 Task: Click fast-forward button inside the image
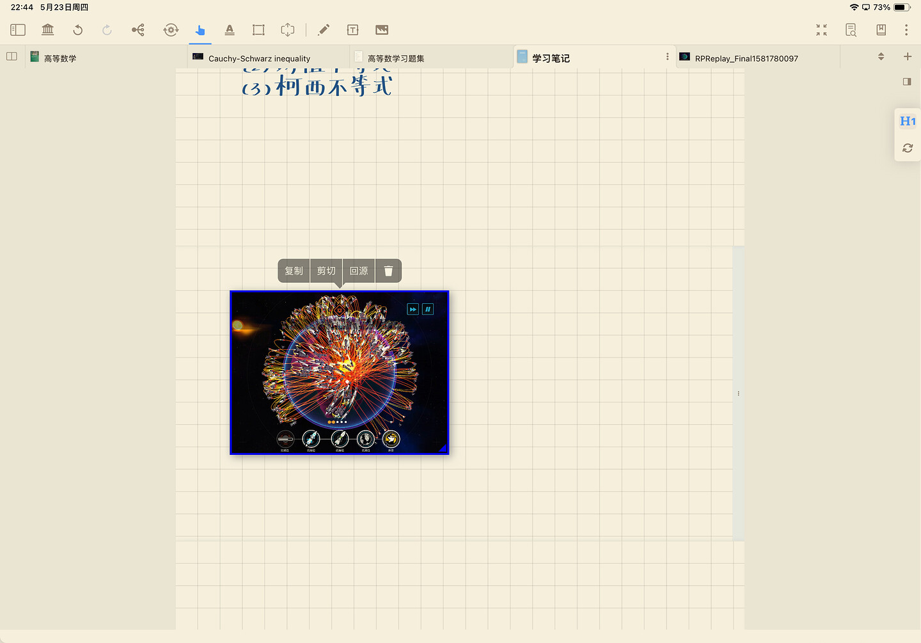tap(413, 309)
